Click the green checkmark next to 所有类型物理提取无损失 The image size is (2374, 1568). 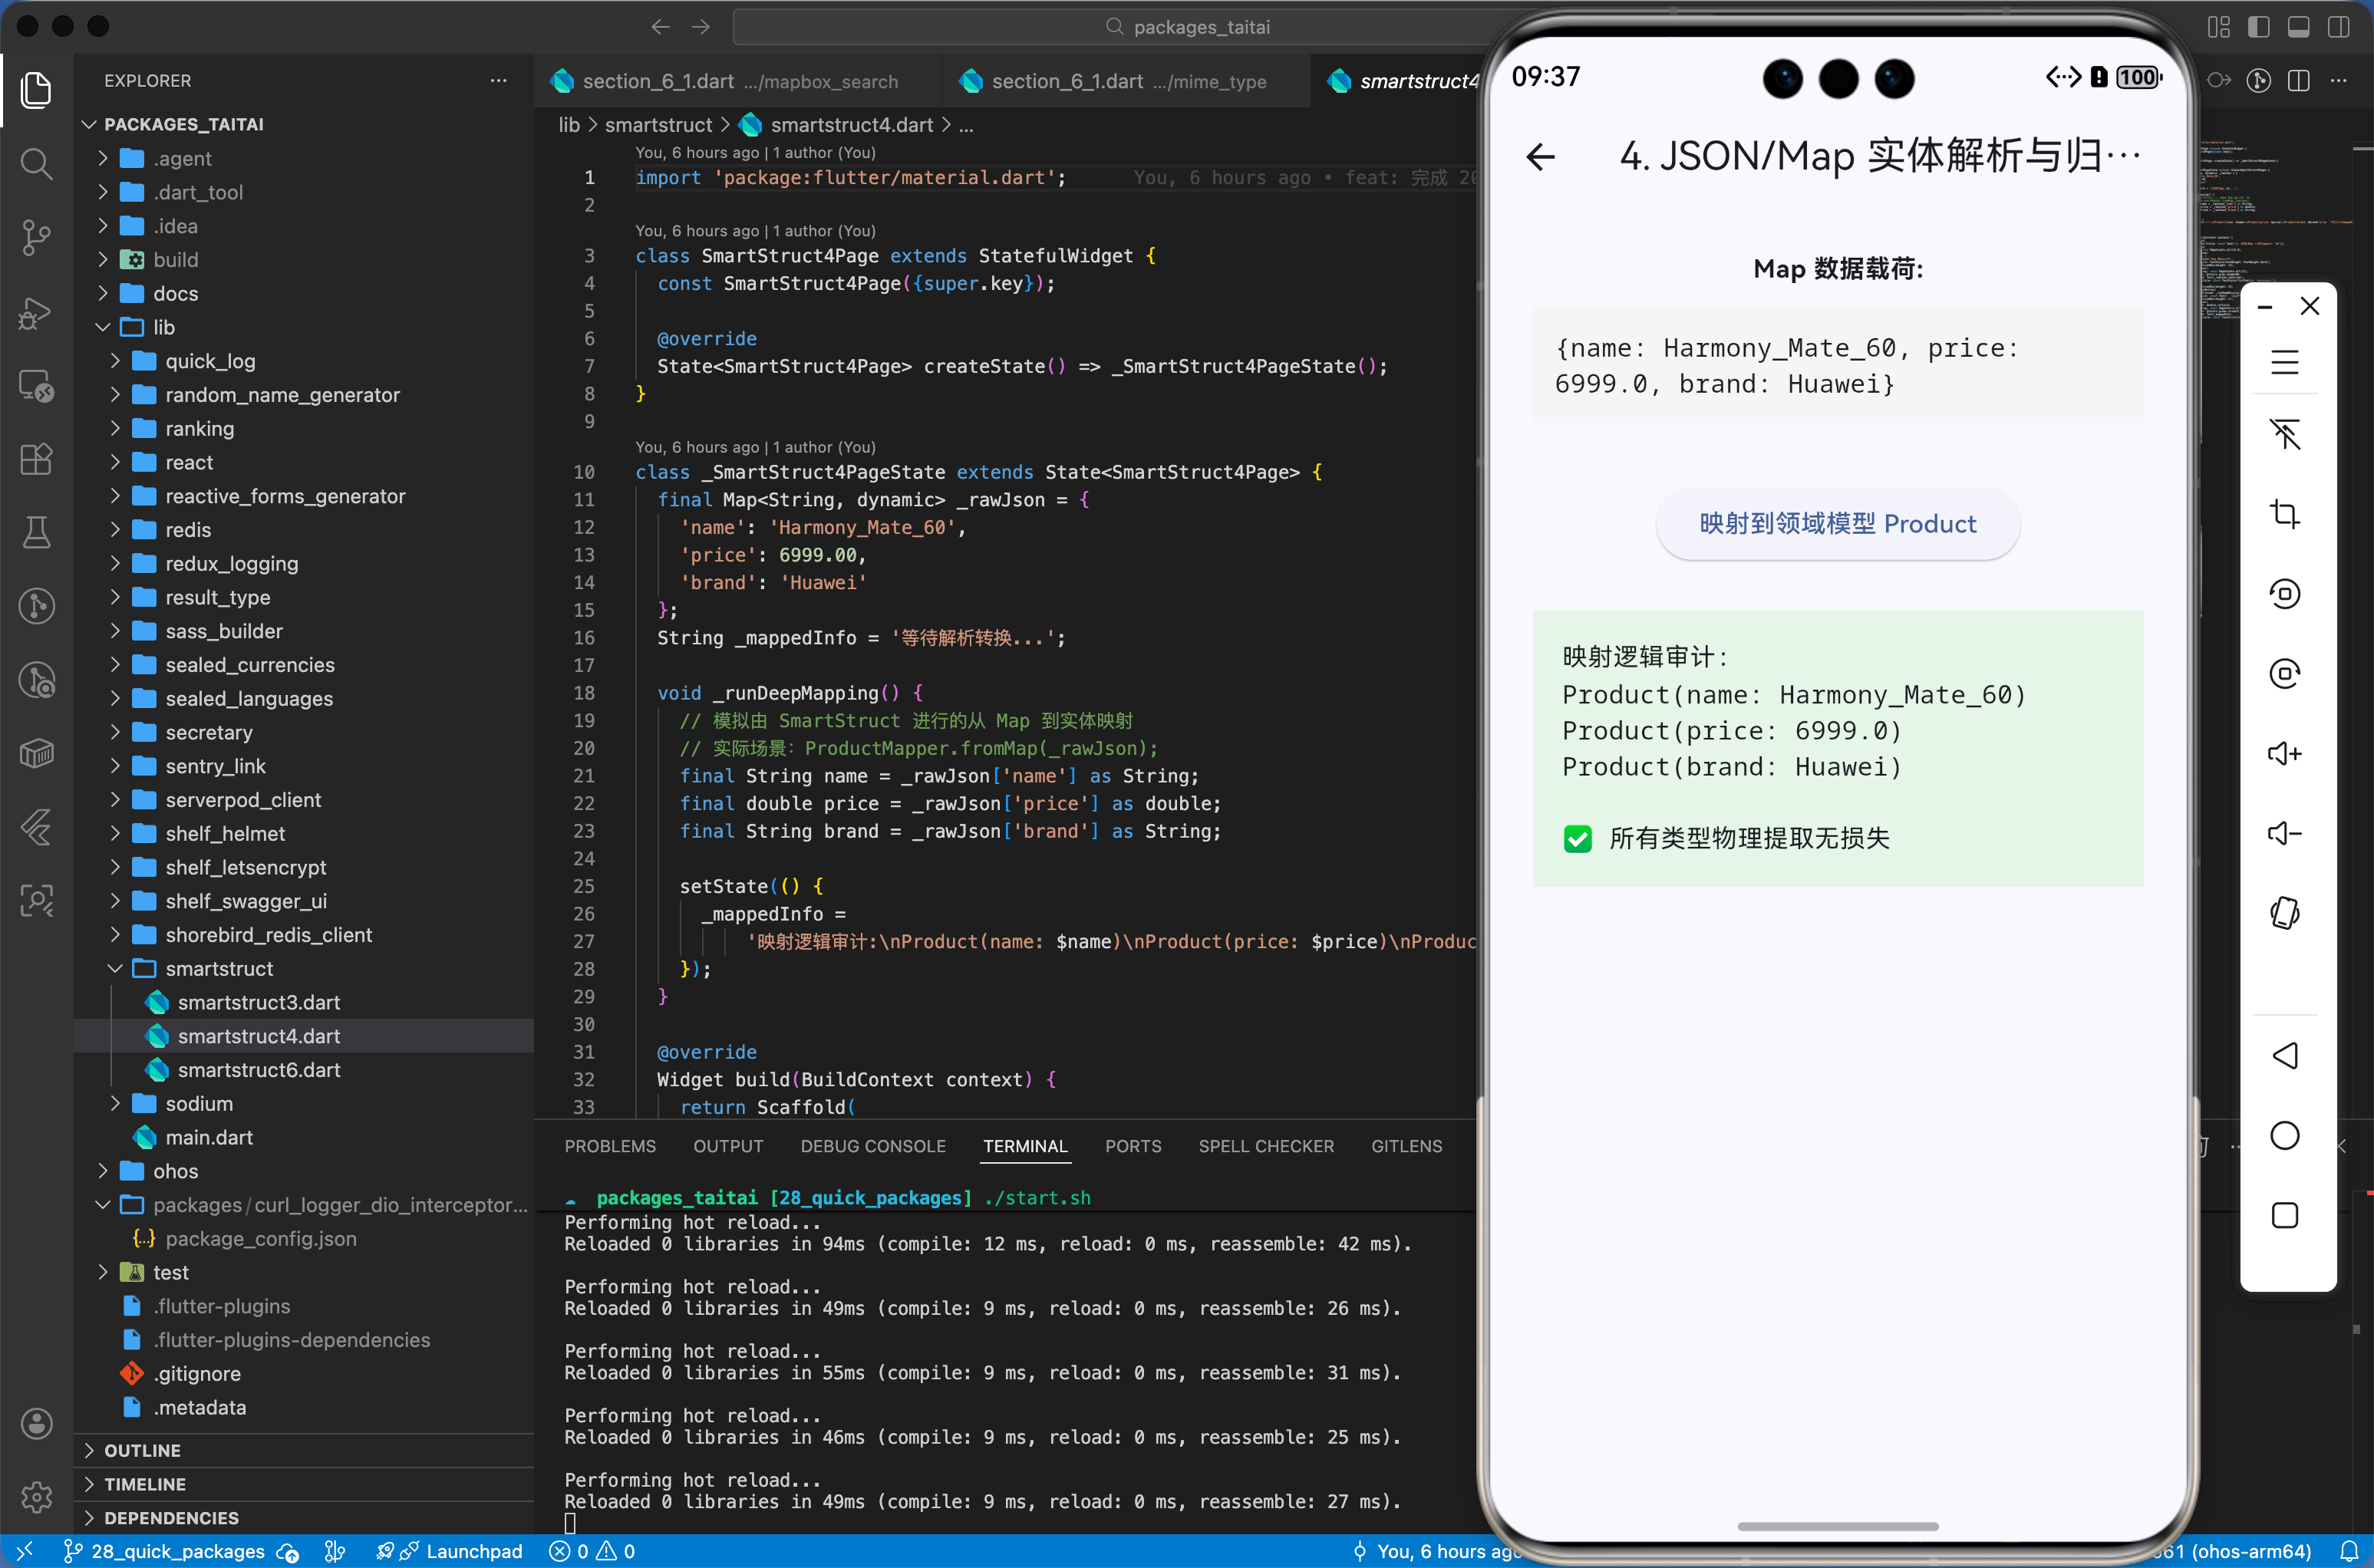coord(1577,838)
